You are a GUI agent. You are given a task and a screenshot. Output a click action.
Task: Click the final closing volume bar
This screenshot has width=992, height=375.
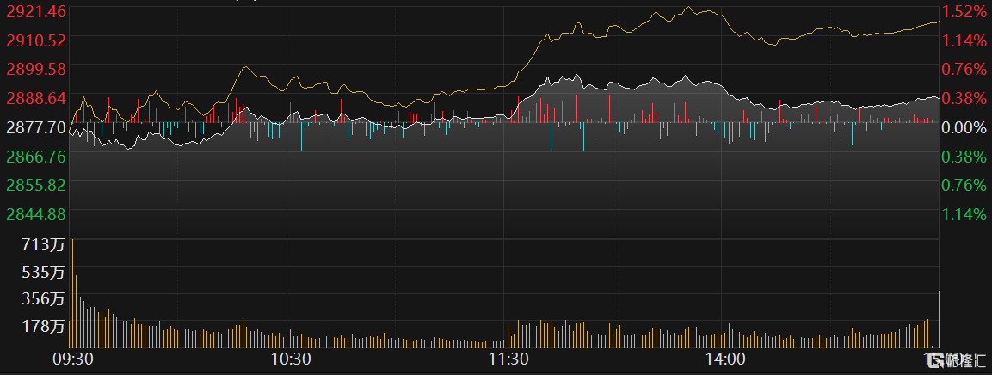pyautogui.click(x=939, y=318)
